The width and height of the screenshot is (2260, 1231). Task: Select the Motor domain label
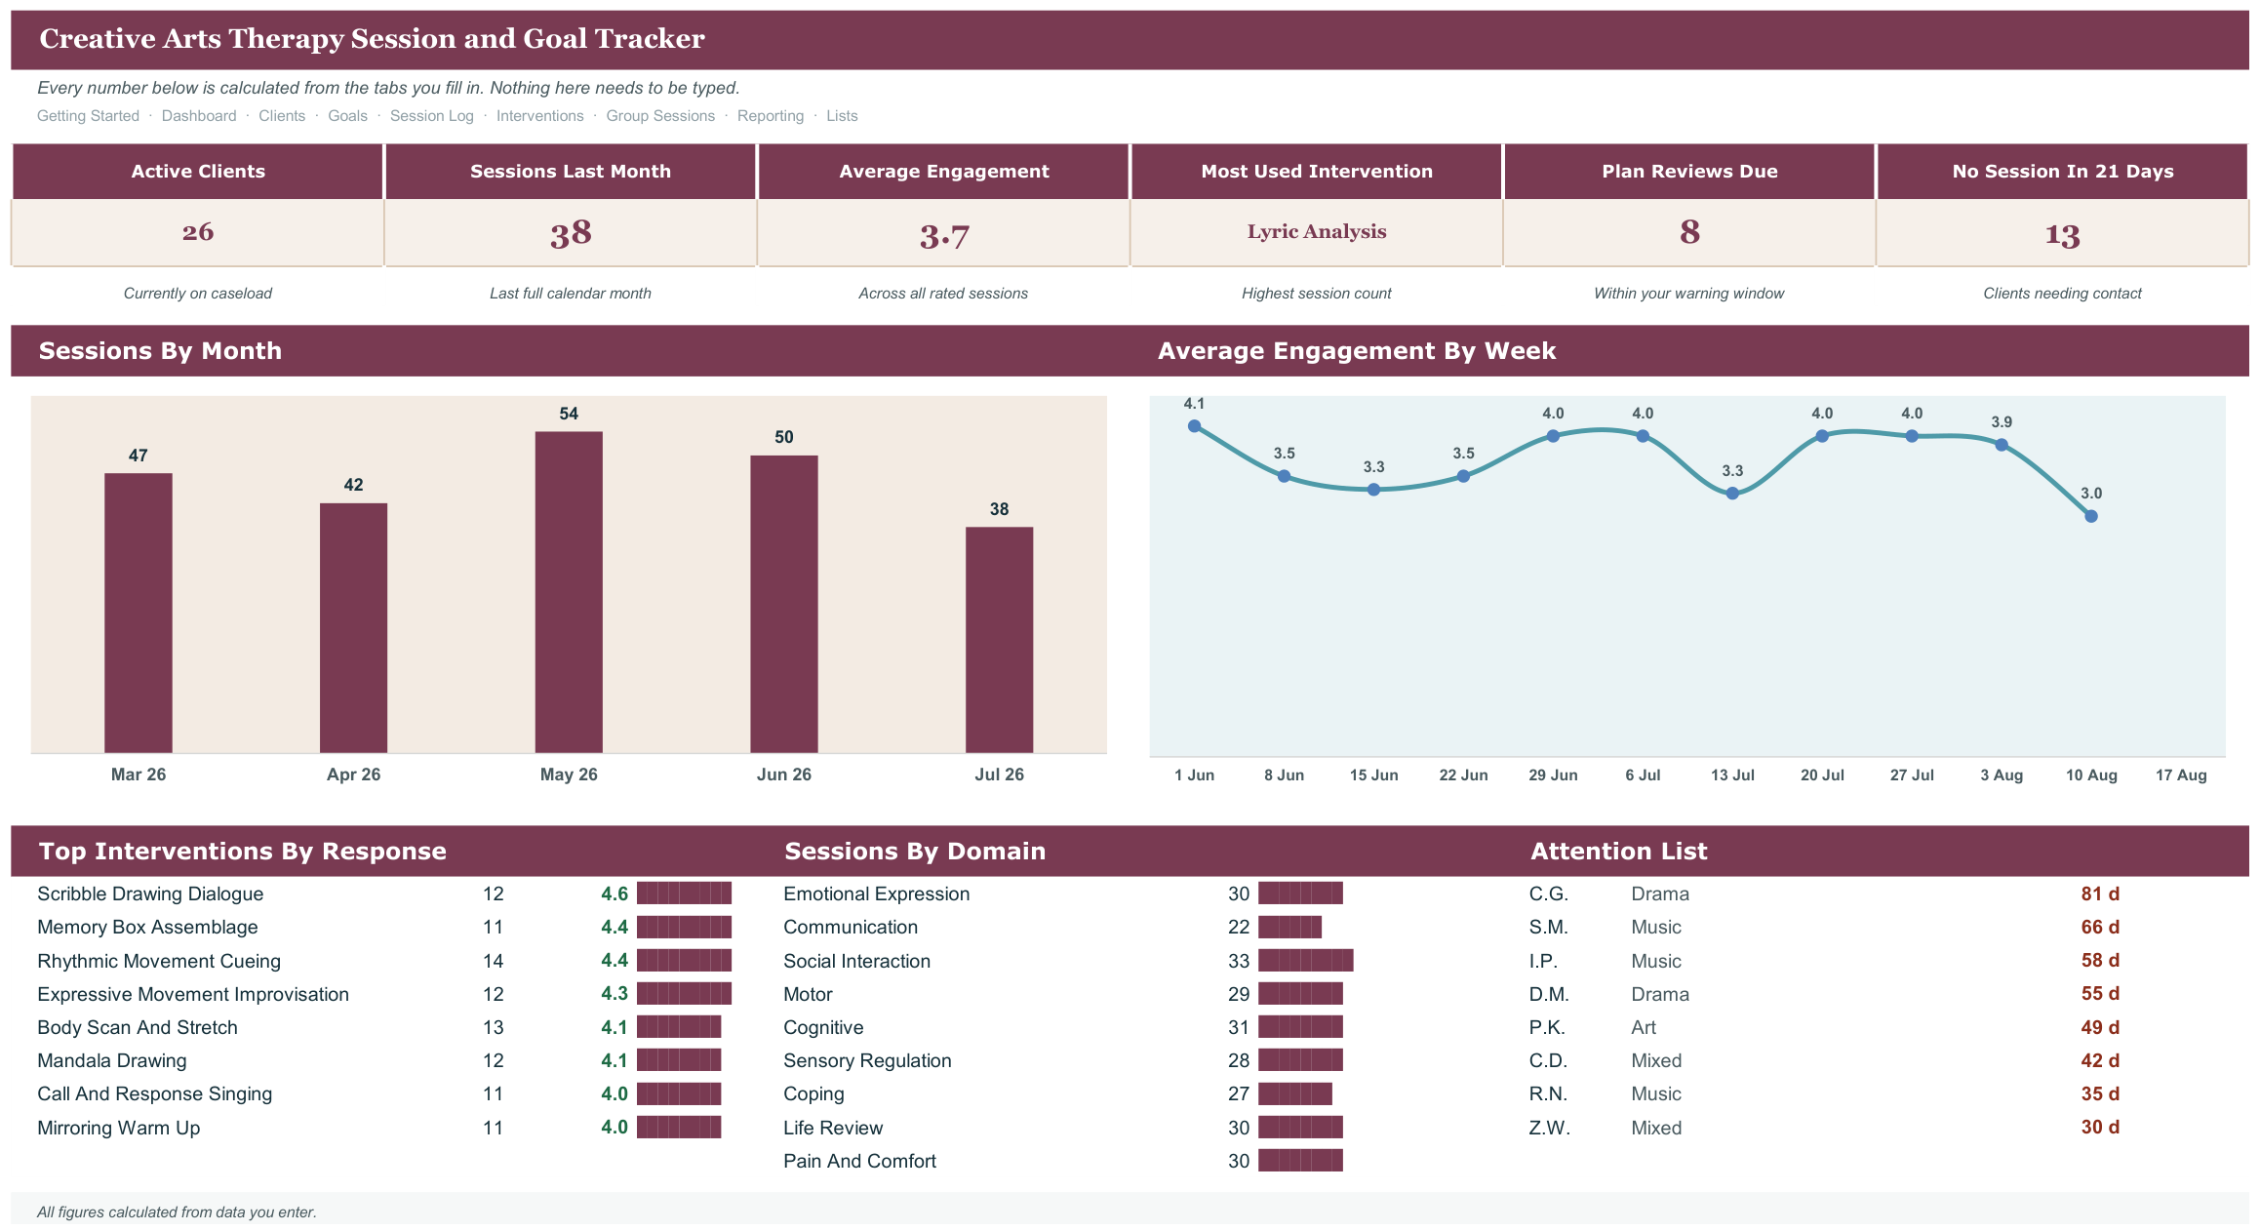pyautogui.click(x=808, y=994)
